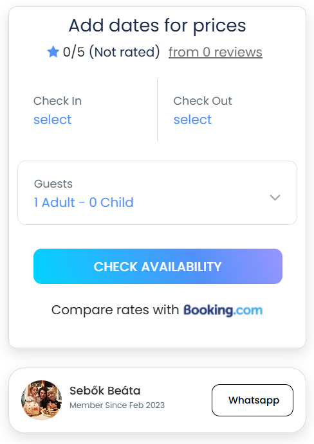Click the blue rating star icon

[53, 52]
